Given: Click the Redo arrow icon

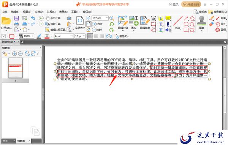Looking at the screenshot, I should tap(33, 24).
